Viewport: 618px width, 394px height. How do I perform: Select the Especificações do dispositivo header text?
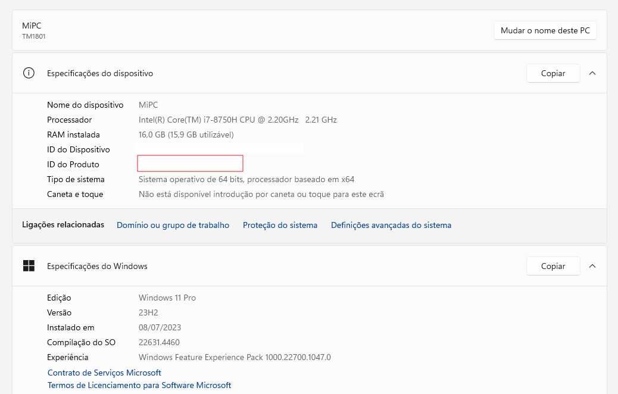(x=100, y=73)
